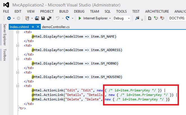Viewport: 186px width, 115px height.
Task: Open the EDIT menu
Action: coord(18,11)
